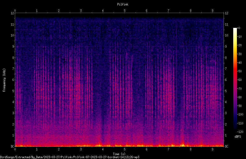Click the Time (s) axis label
Image resolution: width=246 pixels, height=159 pixels.
[x=119, y=154]
